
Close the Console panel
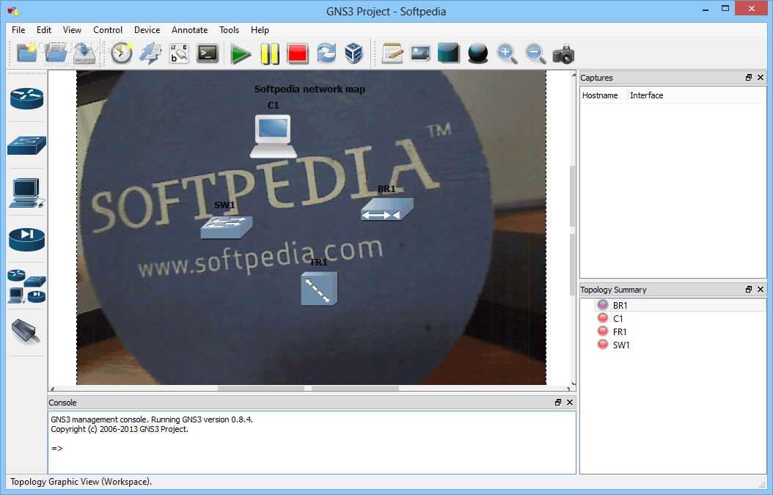[x=569, y=403]
